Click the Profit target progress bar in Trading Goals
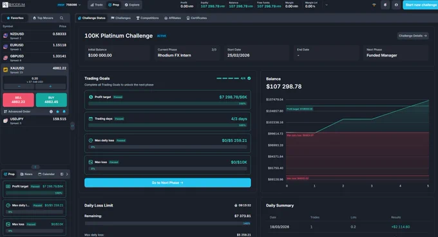438x237 pixels. pos(167,104)
